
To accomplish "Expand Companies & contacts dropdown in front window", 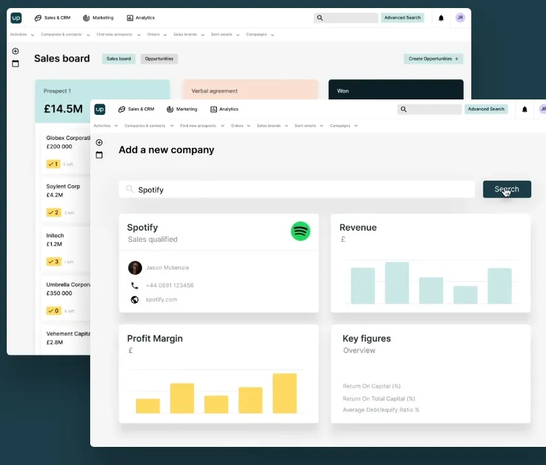I will (149, 126).
